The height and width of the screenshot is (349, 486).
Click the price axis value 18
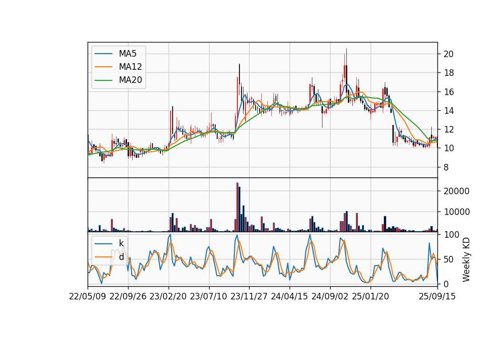449,73
